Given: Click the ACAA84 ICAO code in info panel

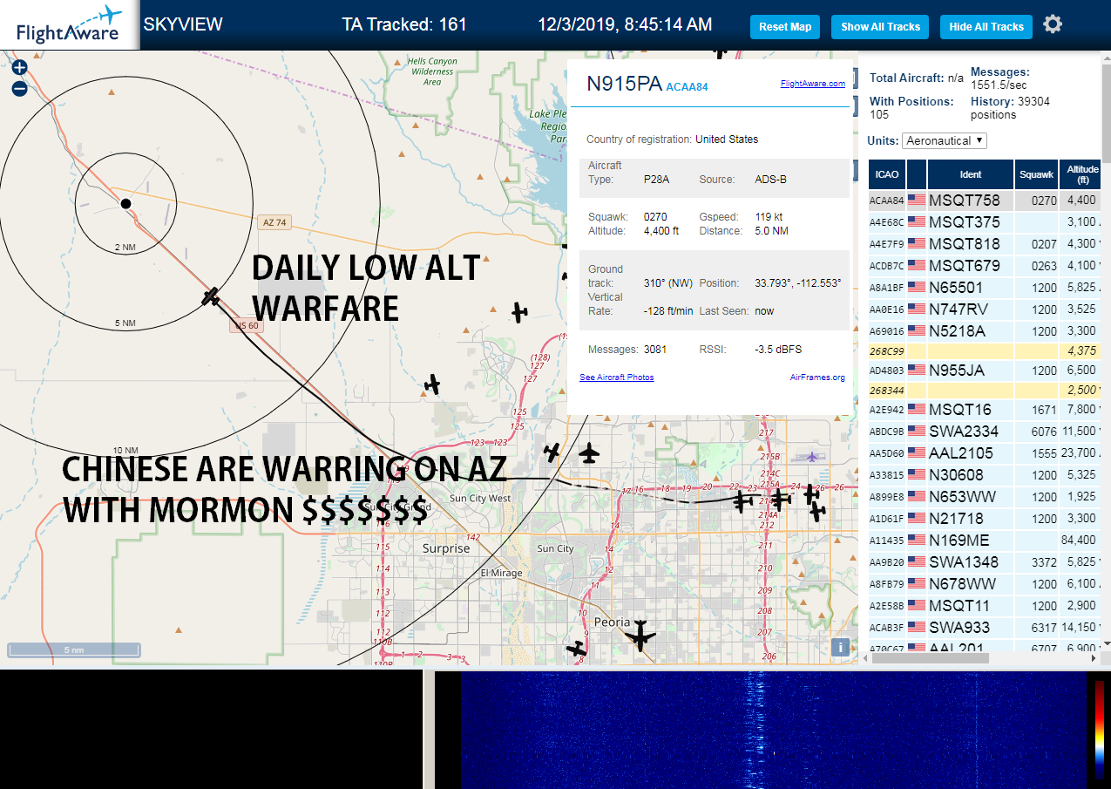Looking at the screenshot, I should pyautogui.click(x=688, y=86).
